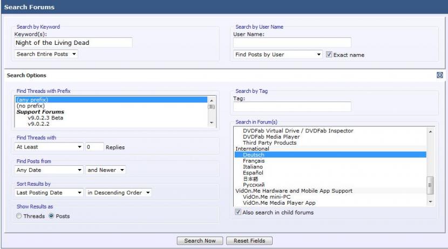The height and width of the screenshot is (249, 448).
Task: Select the Posts radio button
Action: [52, 216]
